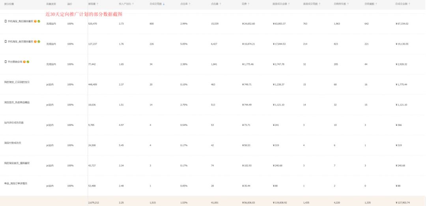Click summary spend ¥56,836.03
This screenshot has width=426, height=206.
(248, 202)
